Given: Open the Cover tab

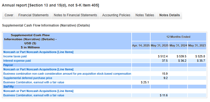Looking at the screenshot, I should 9,15.
